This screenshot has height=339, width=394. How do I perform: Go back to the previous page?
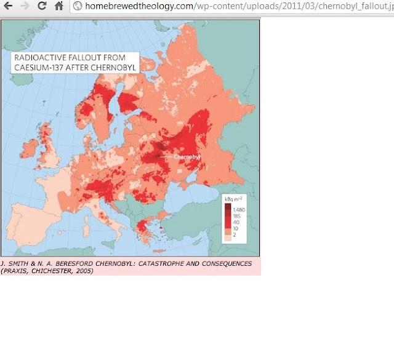tap(8, 6)
